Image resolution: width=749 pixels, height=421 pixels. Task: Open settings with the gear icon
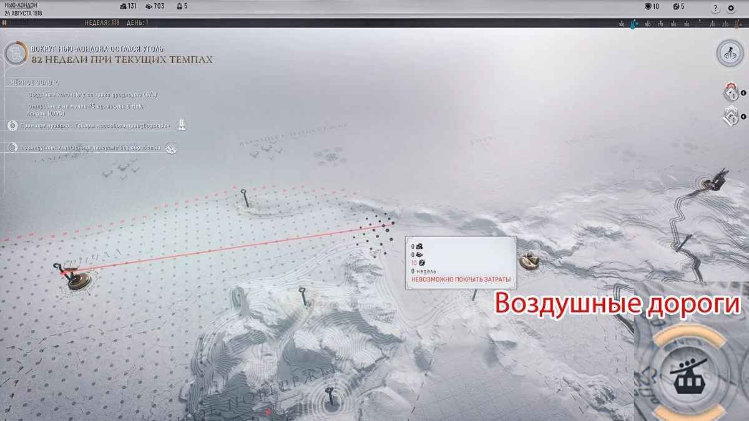pyautogui.click(x=732, y=8)
